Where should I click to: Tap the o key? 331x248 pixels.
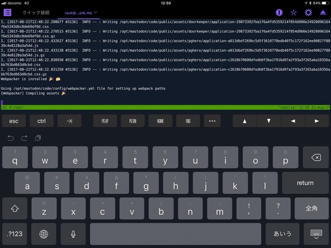click(x=256, y=157)
